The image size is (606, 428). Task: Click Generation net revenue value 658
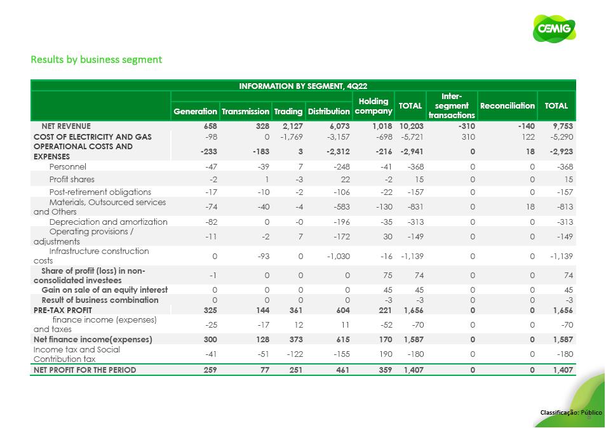[x=210, y=126]
